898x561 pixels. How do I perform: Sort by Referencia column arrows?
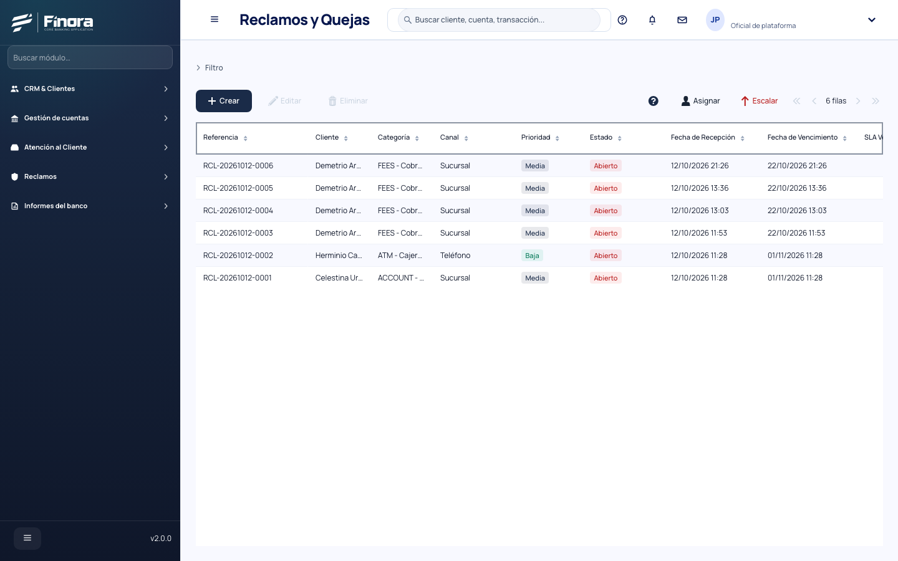click(246, 138)
